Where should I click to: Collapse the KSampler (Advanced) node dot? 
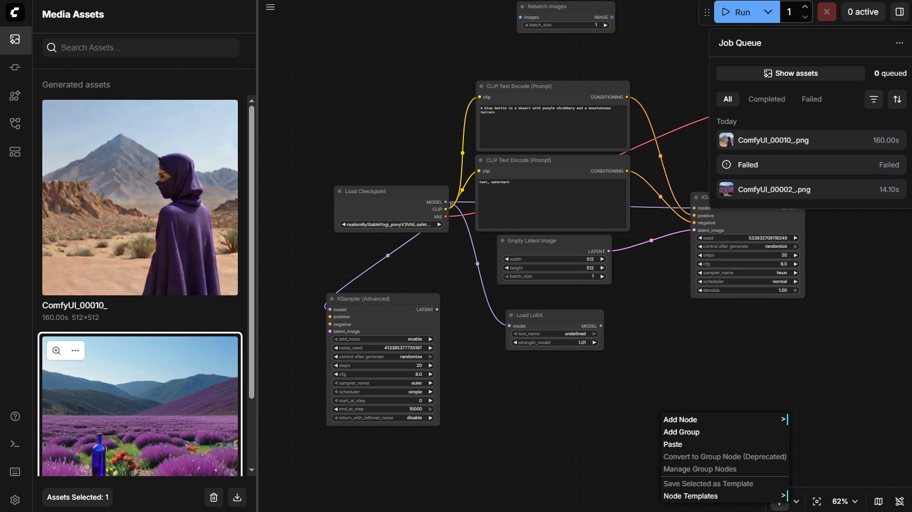point(332,299)
